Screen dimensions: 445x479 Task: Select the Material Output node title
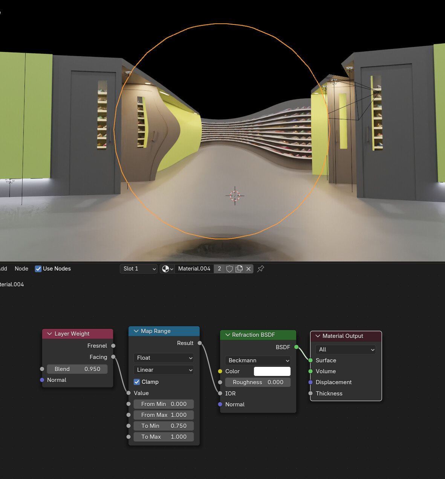point(343,336)
